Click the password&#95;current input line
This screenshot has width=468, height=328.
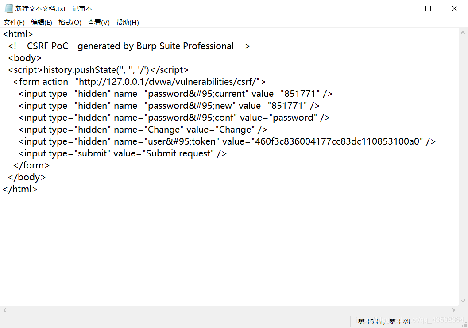tap(175, 94)
